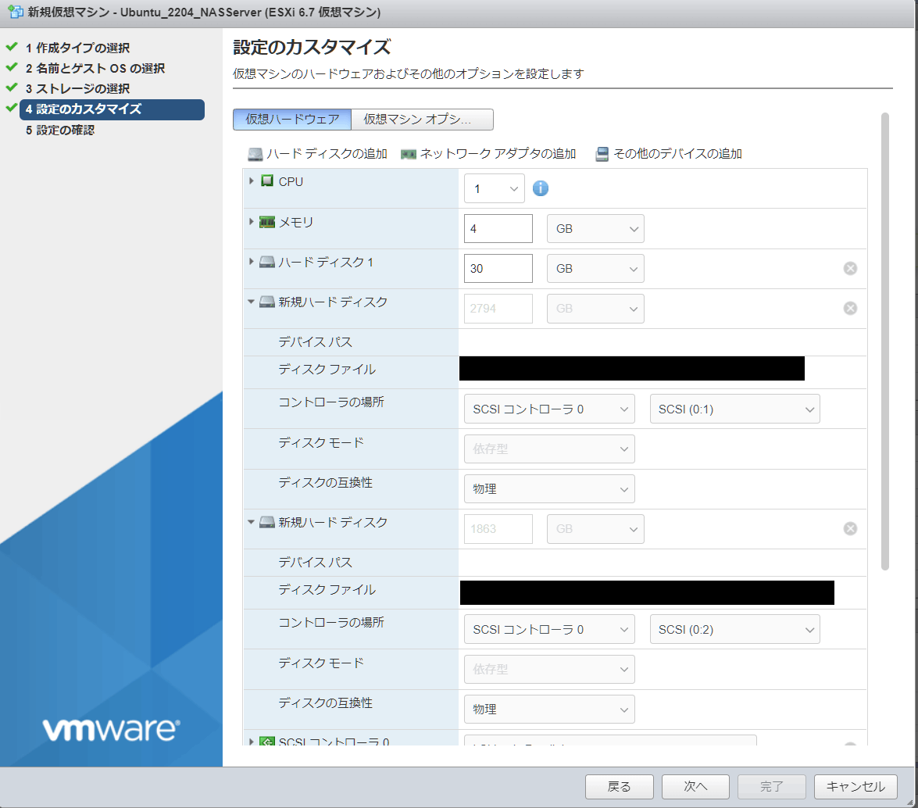Open the SCSI (0:2) node dropdown
Screen dimensions: 918x808
coord(734,629)
